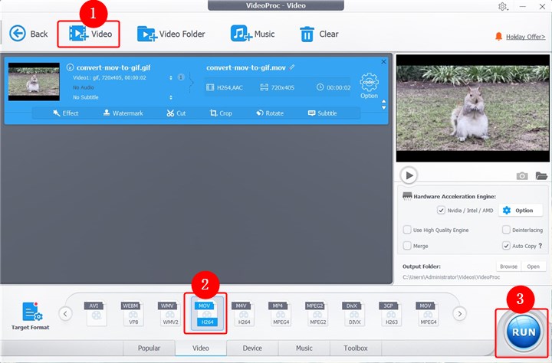Screen dimensions: 552x363
Task: Open the Effect editor
Action: pos(65,113)
